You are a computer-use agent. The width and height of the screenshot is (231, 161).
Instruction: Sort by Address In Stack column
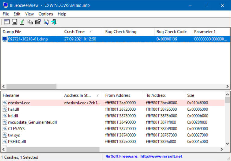pyautogui.click(x=77, y=95)
